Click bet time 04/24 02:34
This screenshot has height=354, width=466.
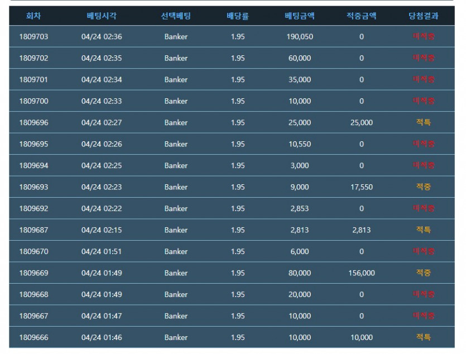[x=102, y=80]
